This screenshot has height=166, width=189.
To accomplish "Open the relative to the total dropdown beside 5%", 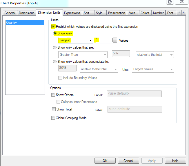I will pos(155,55).
